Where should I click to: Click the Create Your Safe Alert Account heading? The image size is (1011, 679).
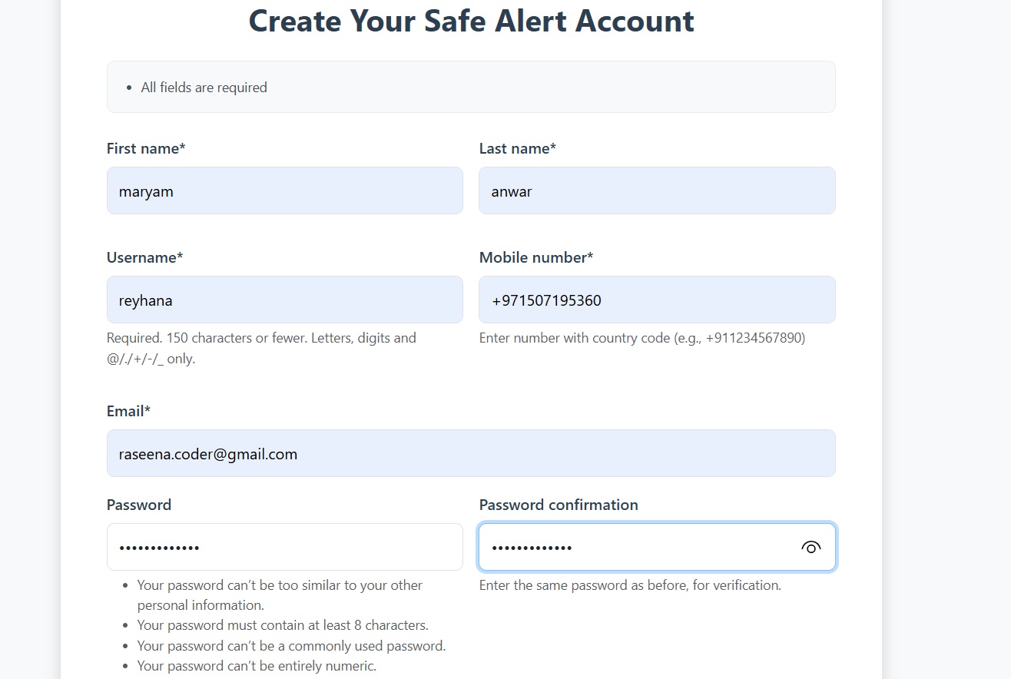471,21
